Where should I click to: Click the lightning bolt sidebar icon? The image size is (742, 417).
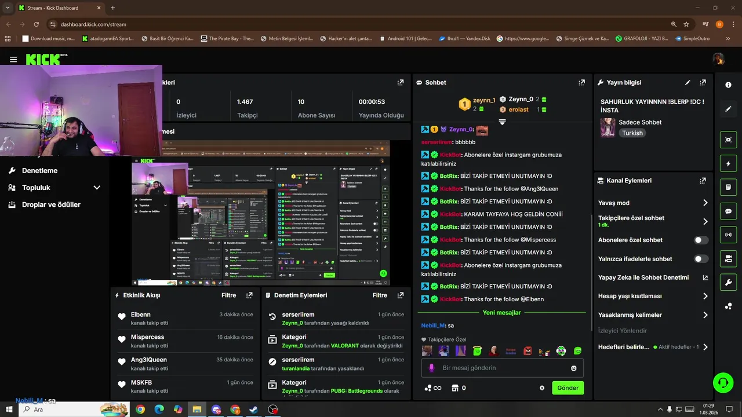[728, 164]
